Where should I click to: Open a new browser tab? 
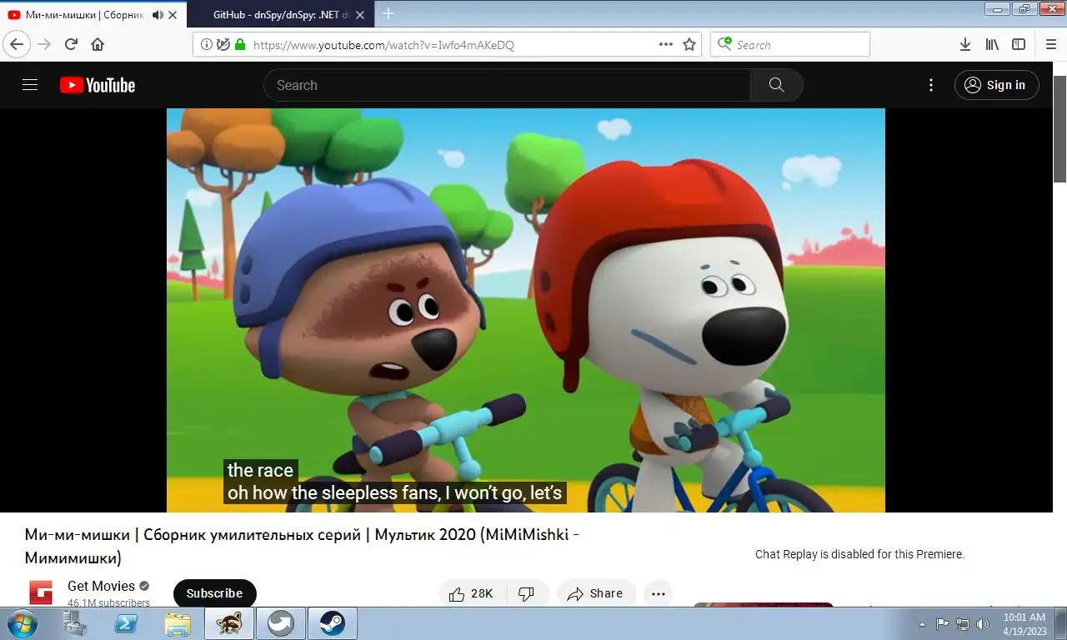coord(388,14)
